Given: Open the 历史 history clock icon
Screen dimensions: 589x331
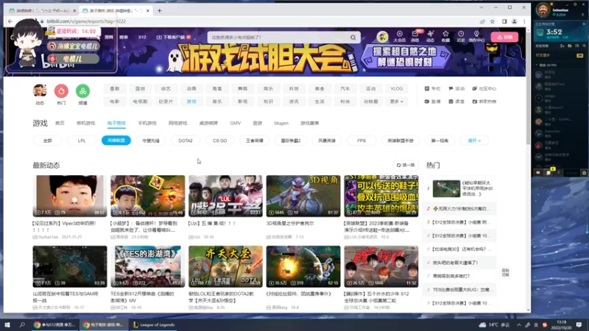Looking at the screenshot, I should pyautogui.click(x=461, y=36).
